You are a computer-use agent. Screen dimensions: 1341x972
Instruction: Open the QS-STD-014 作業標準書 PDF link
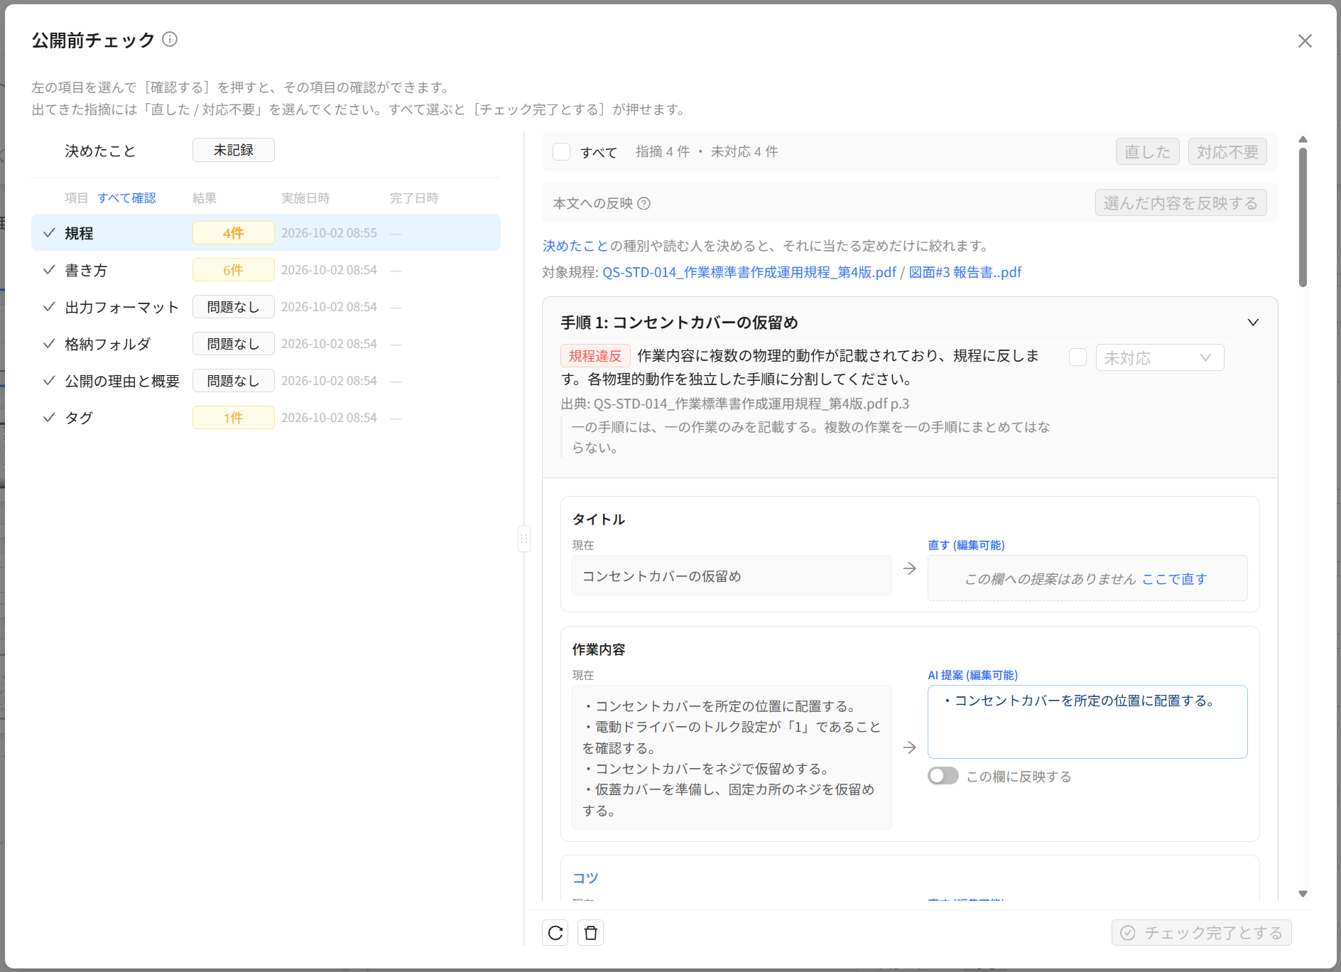click(749, 272)
